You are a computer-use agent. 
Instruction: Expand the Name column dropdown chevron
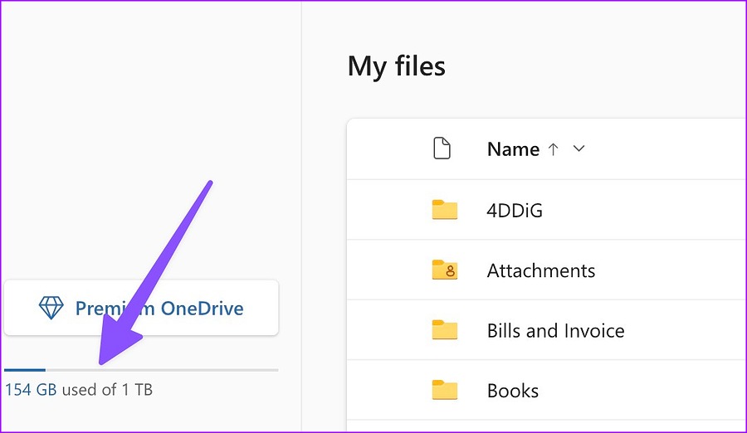(x=579, y=149)
